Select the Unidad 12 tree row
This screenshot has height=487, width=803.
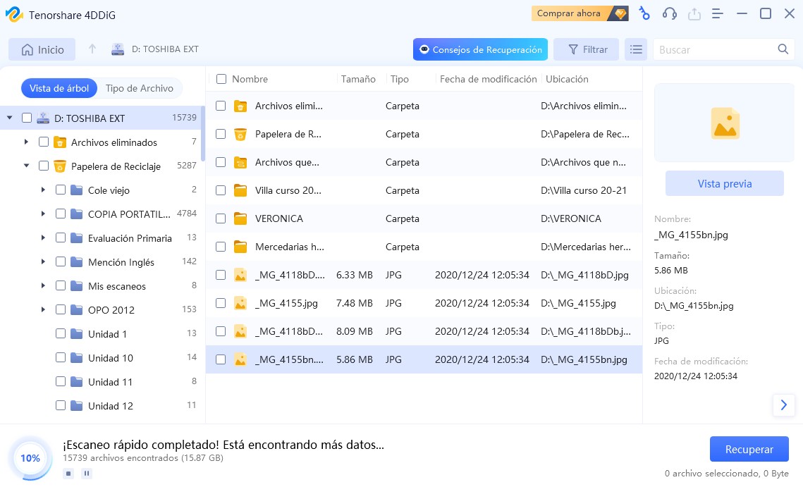(x=102, y=405)
